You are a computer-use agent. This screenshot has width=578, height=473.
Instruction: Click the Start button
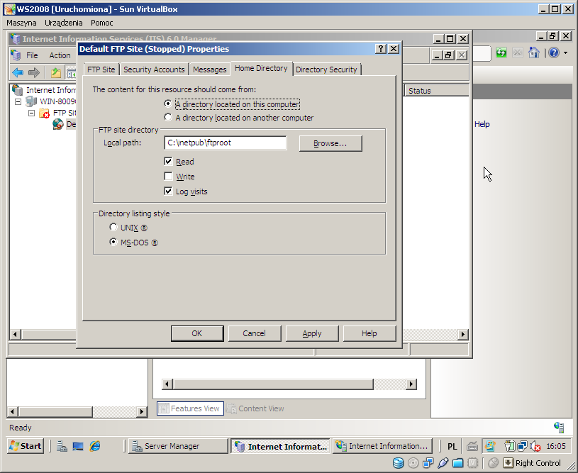click(26, 446)
